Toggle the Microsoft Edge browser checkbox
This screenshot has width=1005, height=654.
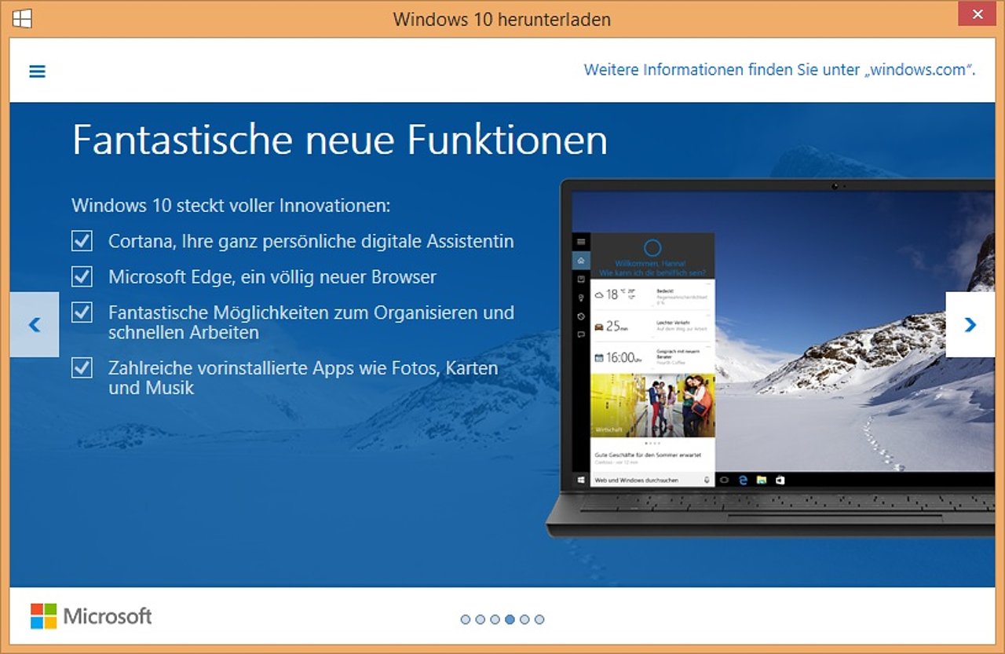[x=82, y=276]
